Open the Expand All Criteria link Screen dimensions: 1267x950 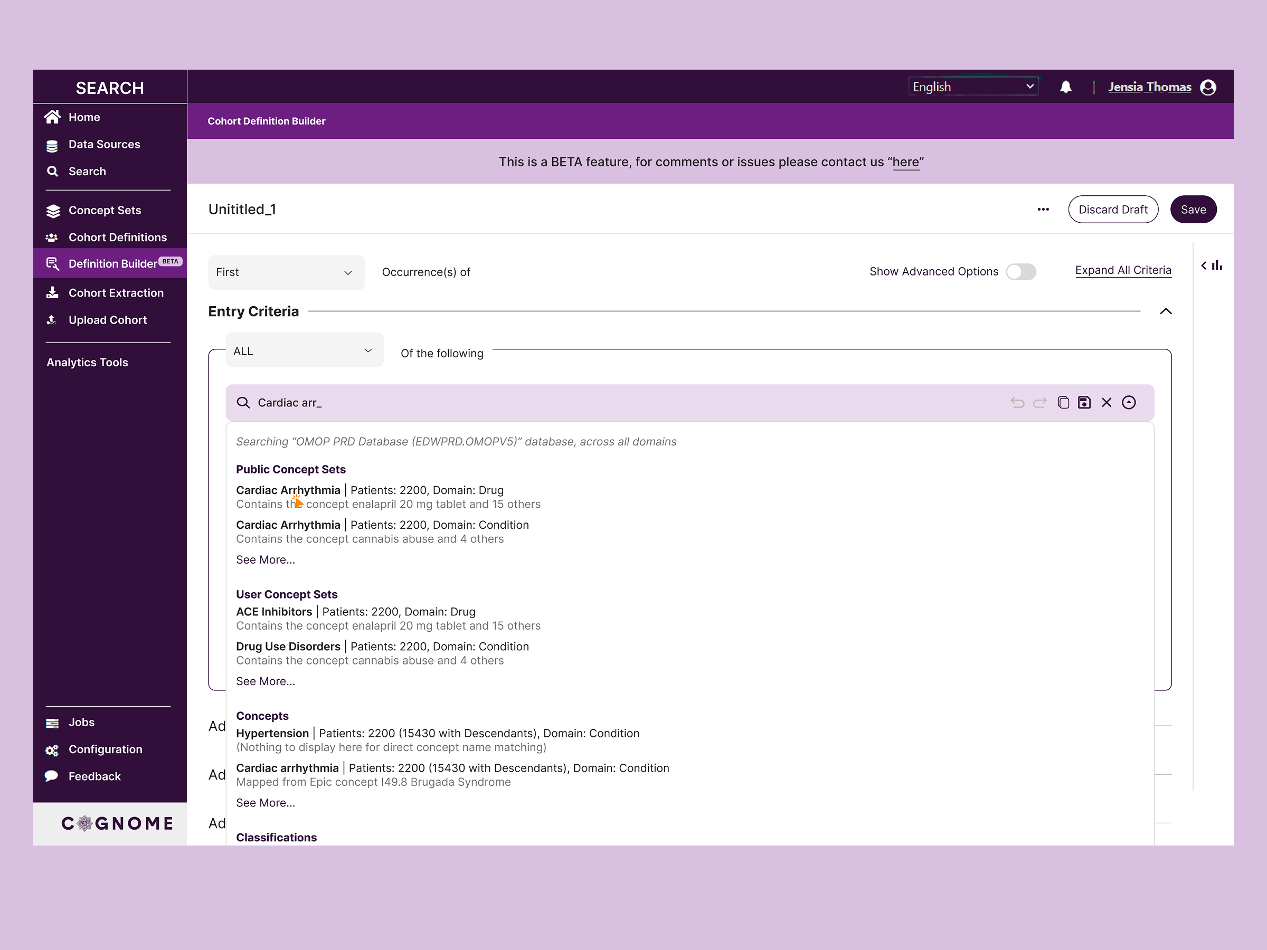[1123, 270]
